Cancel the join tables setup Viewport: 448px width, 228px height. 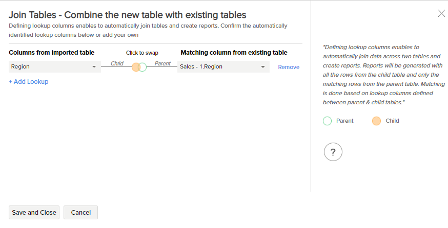point(80,213)
